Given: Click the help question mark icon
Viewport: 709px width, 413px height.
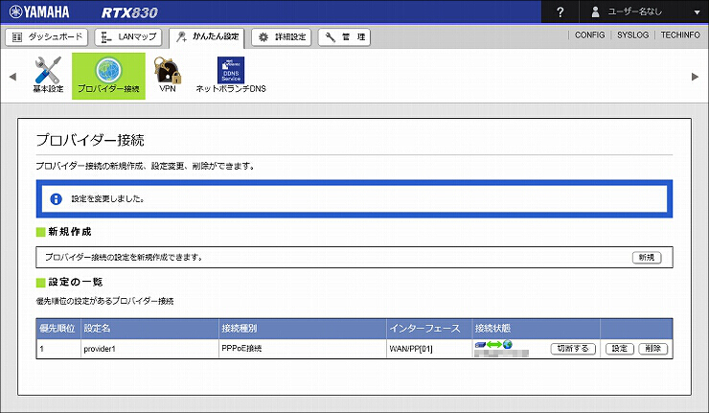Looking at the screenshot, I should (x=560, y=12).
